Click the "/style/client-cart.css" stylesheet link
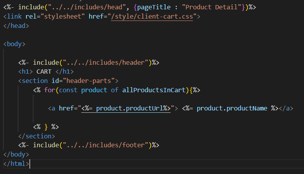The height and width of the screenshot is (174, 304). click(x=152, y=17)
